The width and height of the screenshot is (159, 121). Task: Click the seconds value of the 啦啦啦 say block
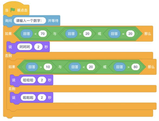tap(42, 97)
